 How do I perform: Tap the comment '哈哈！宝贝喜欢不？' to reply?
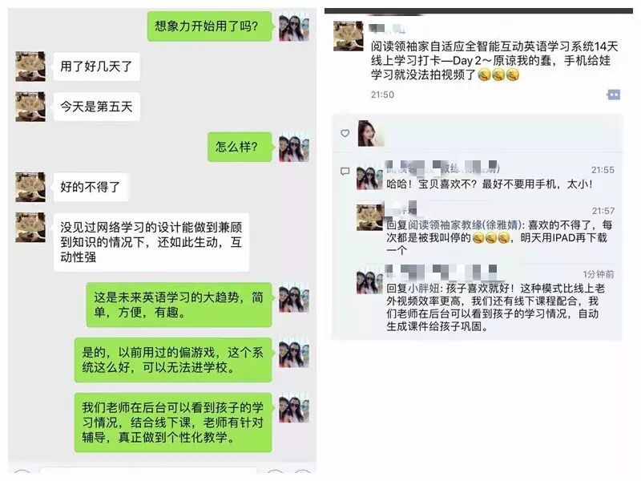click(x=489, y=184)
